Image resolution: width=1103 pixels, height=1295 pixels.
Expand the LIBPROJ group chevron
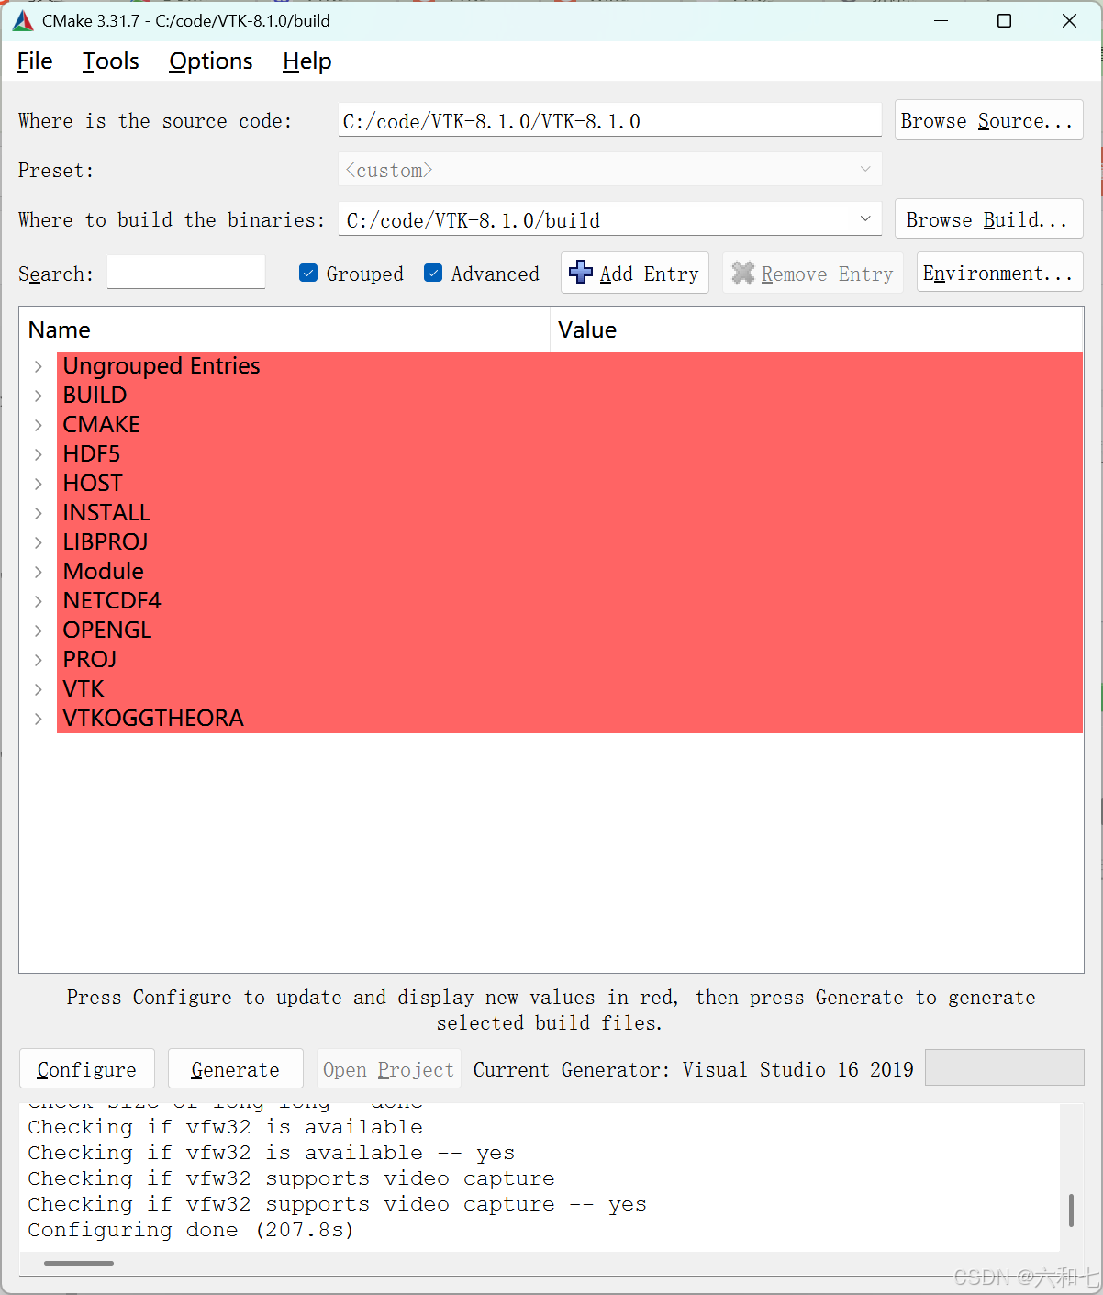tap(39, 542)
